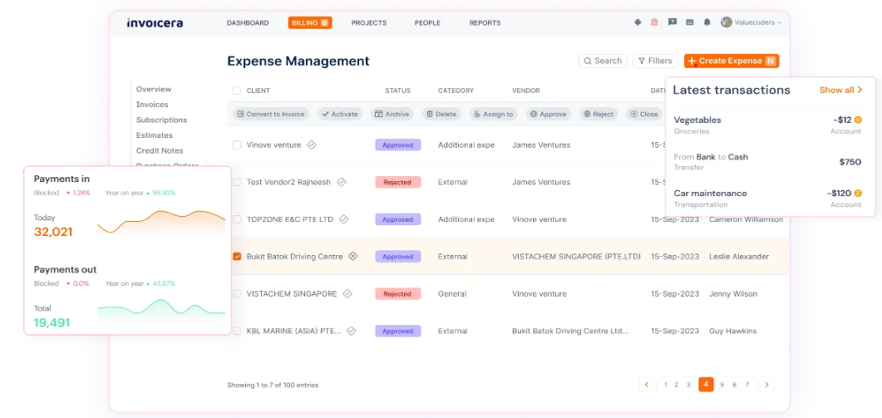Click Show all transactions link
This screenshot has width=882, height=418.
click(x=841, y=90)
